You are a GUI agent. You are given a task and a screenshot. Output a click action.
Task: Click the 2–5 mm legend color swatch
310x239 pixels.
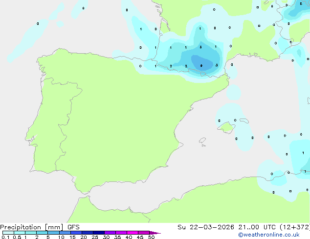click(42, 233)
